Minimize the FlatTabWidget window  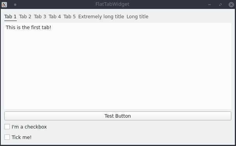(x=210, y=5)
